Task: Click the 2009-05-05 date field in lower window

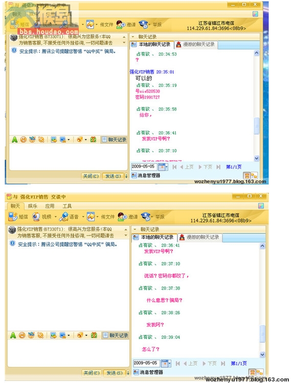Action: (146, 363)
